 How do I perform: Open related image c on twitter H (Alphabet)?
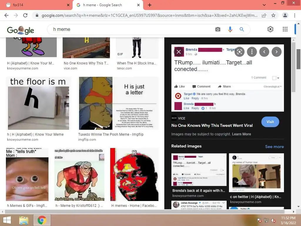256,172
